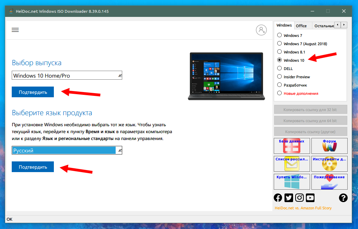Open the Пожертвование donation tile

329,182
